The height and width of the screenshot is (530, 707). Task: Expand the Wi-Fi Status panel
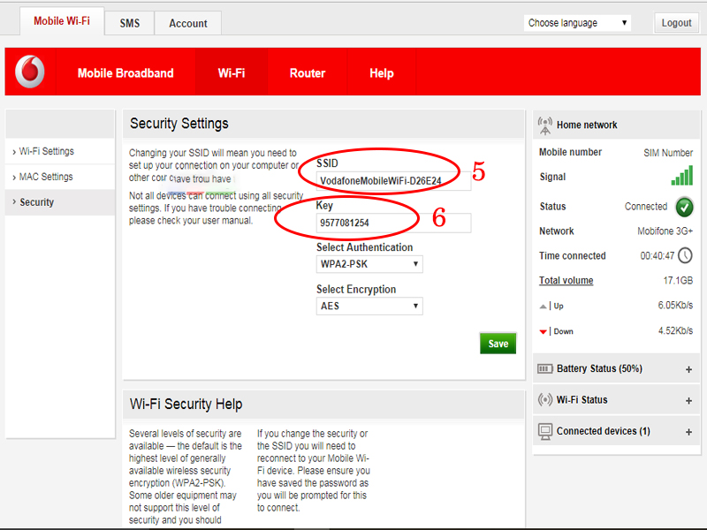(688, 401)
